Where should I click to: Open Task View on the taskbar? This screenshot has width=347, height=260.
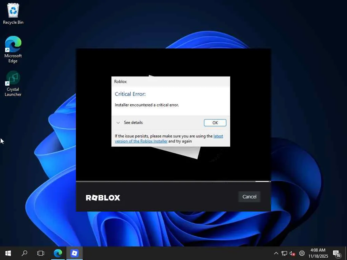[x=41, y=253]
